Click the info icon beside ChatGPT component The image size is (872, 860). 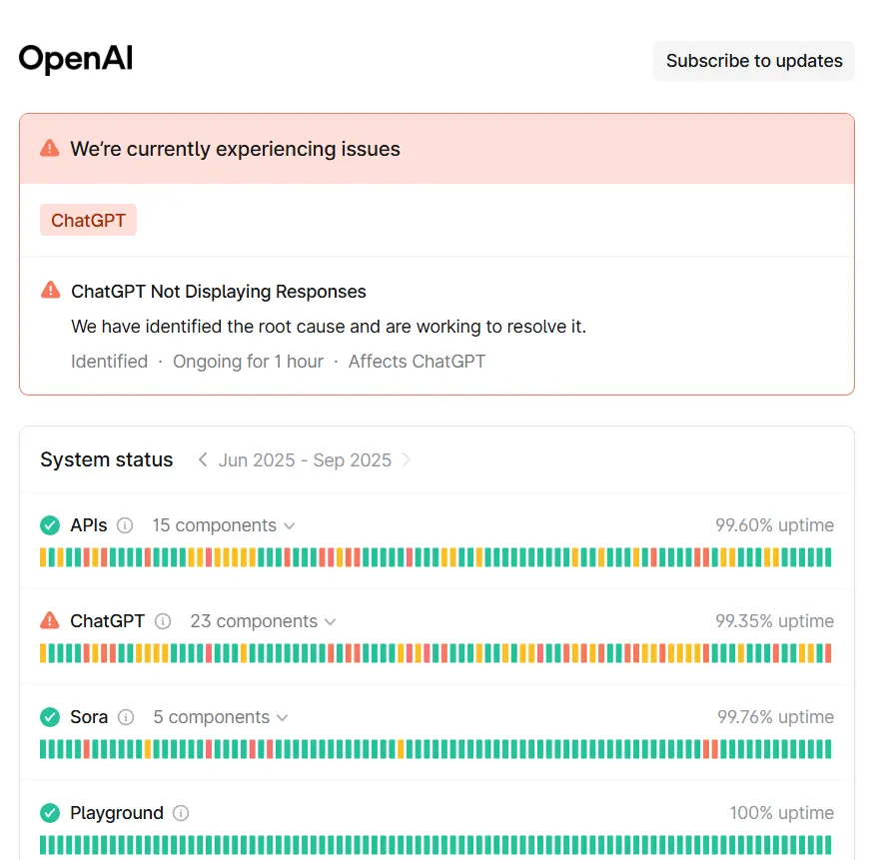(x=163, y=621)
